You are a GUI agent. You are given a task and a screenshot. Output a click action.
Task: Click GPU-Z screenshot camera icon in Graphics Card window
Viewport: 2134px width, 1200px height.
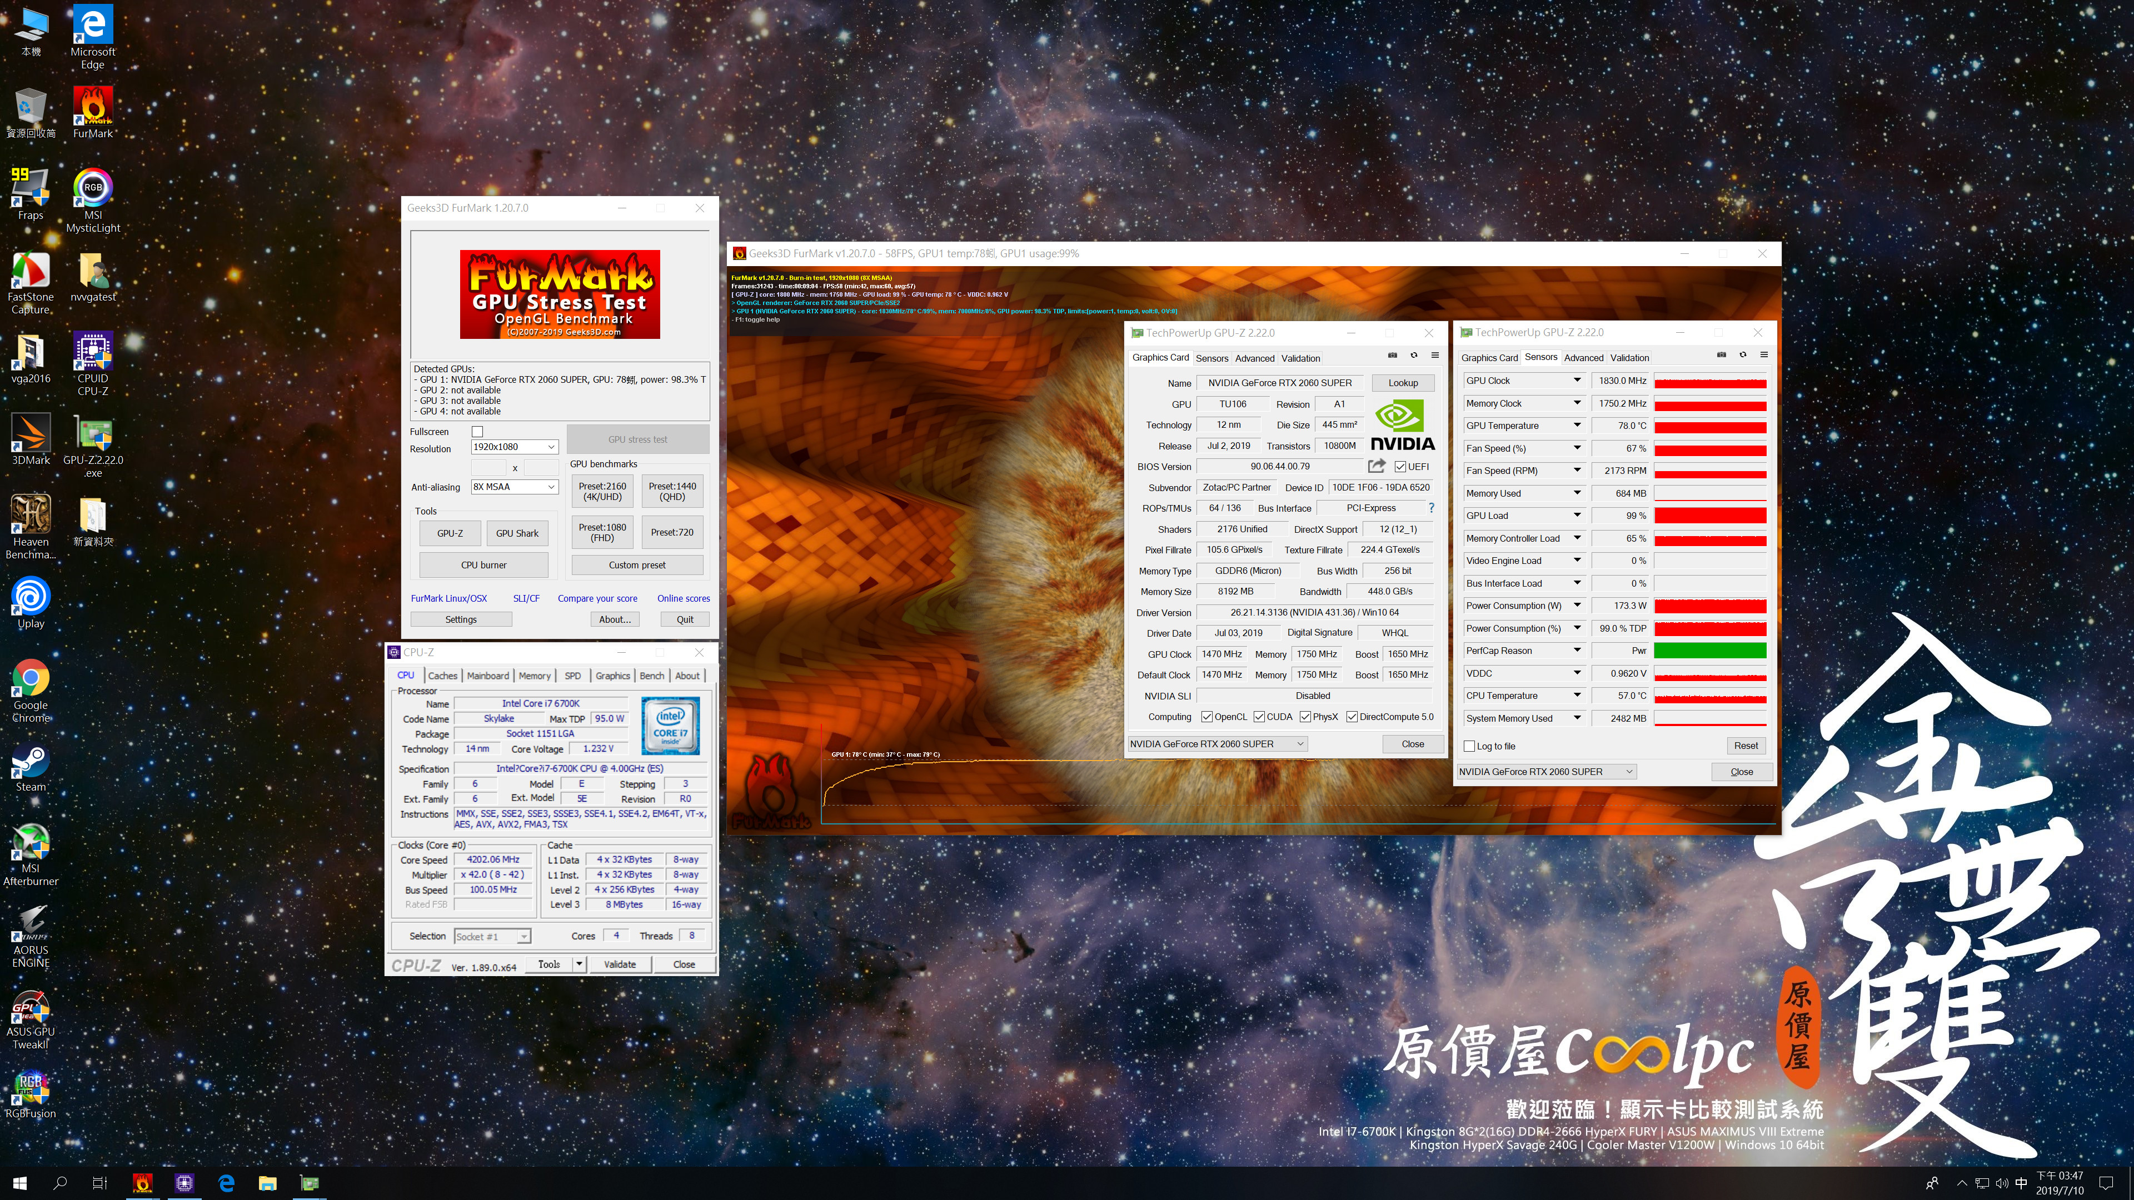[1393, 356]
